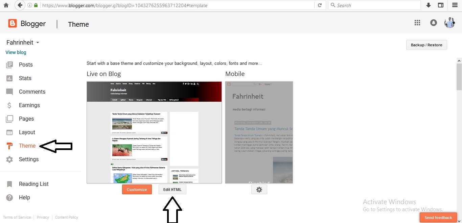Click the Edit HTML button
Image resolution: width=462 pixels, height=223 pixels.
[x=172, y=189]
